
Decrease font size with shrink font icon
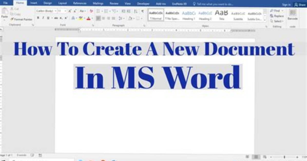click(75, 11)
